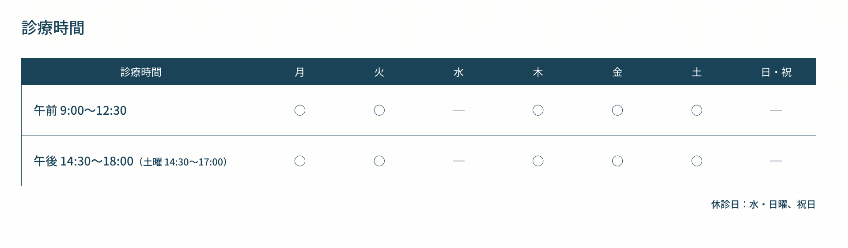Click the 午前 9:00〜12:30 row label
Image resolution: width=848 pixels, height=248 pixels.
(x=80, y=110)
